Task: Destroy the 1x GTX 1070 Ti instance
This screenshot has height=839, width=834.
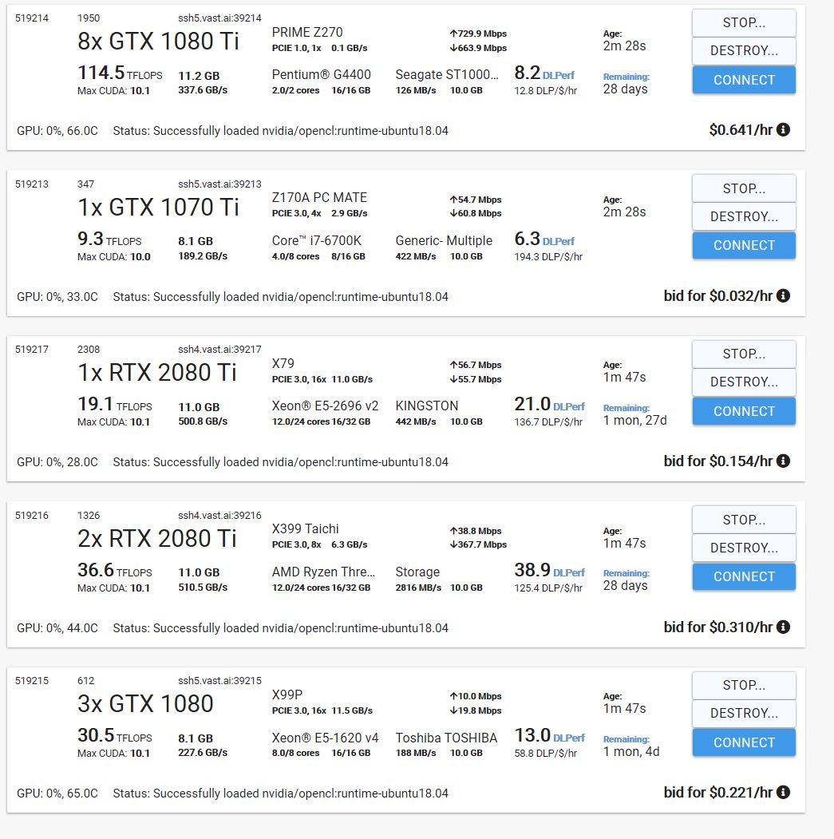Action: tap(744, 216)
